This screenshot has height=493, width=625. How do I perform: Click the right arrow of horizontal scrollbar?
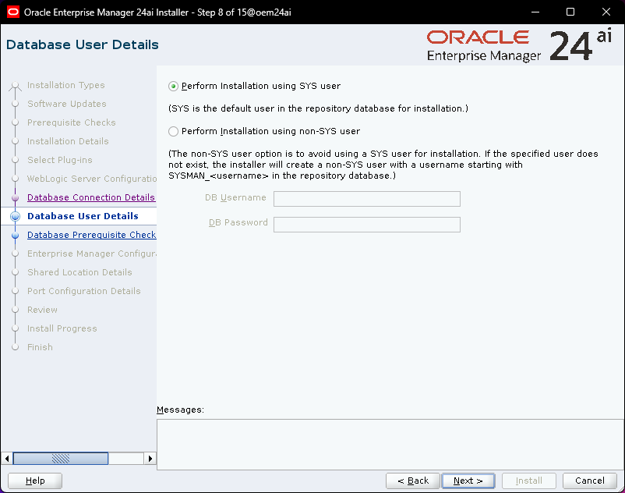[x=151, y=459]
